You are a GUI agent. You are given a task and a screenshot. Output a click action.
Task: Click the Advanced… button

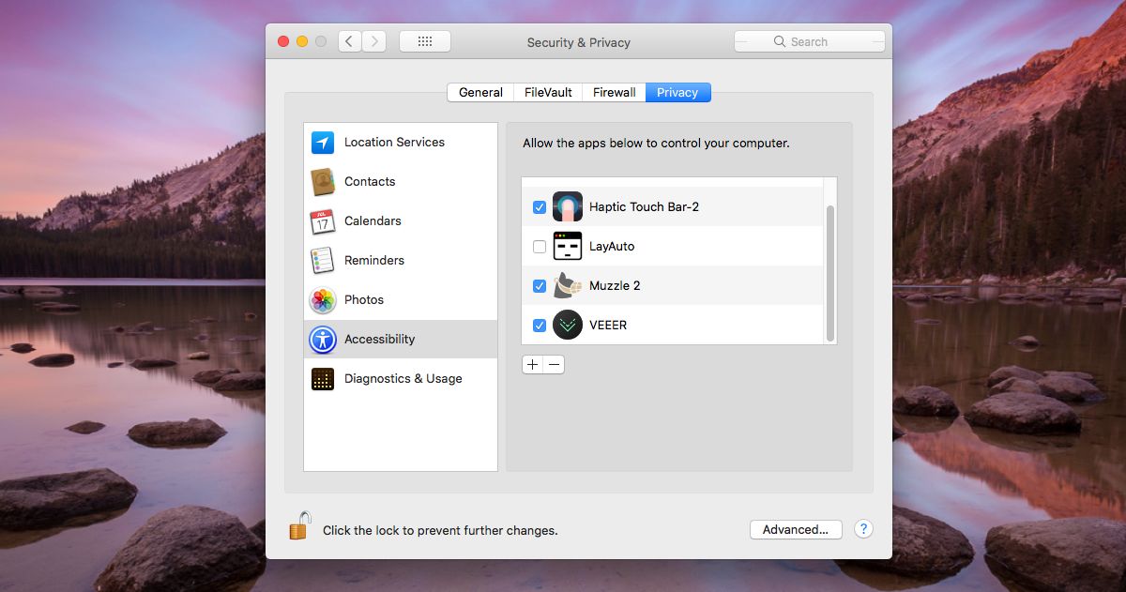(x=796, y=529)
